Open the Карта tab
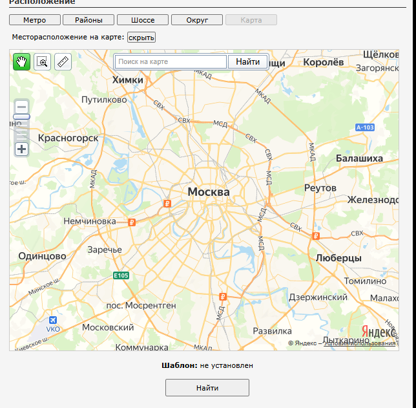 pos(251,20)
